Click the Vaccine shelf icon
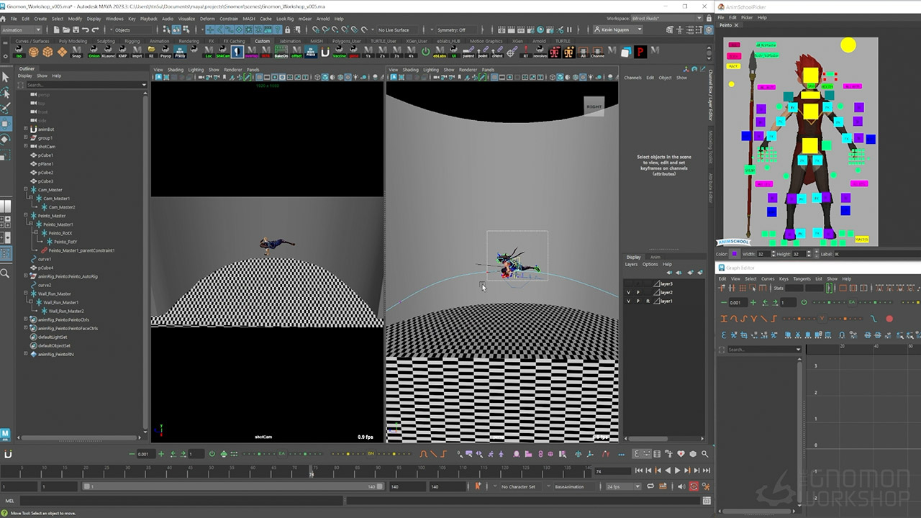 [340, 53]
